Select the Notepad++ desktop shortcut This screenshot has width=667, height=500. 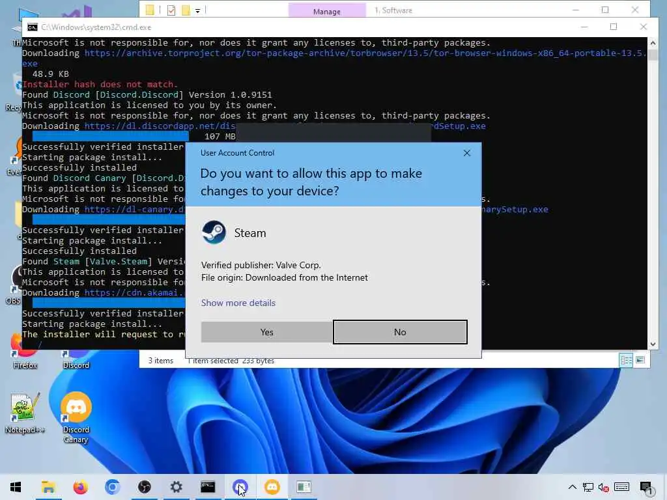point(25,413)
